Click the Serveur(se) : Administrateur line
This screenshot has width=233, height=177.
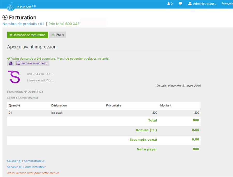[26, 167]
